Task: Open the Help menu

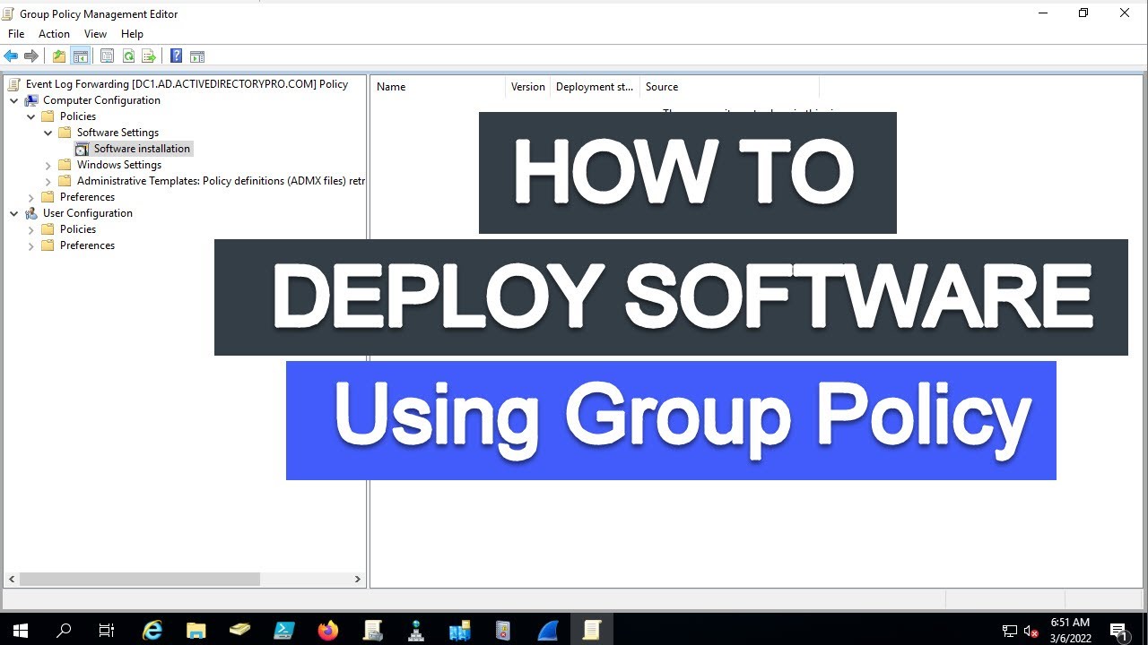Action: (x=132, y=34)
